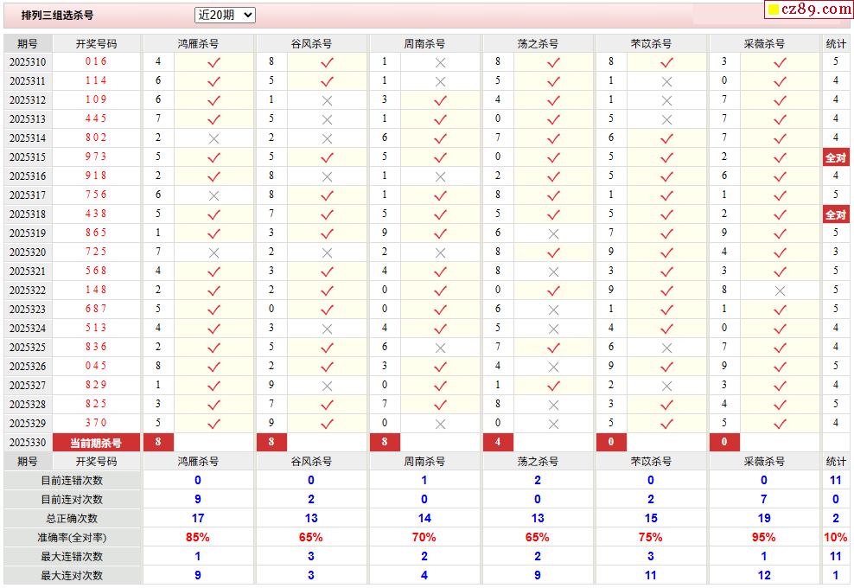
Task: Click the top 统计 column header
Action: (x=835, y=43)
